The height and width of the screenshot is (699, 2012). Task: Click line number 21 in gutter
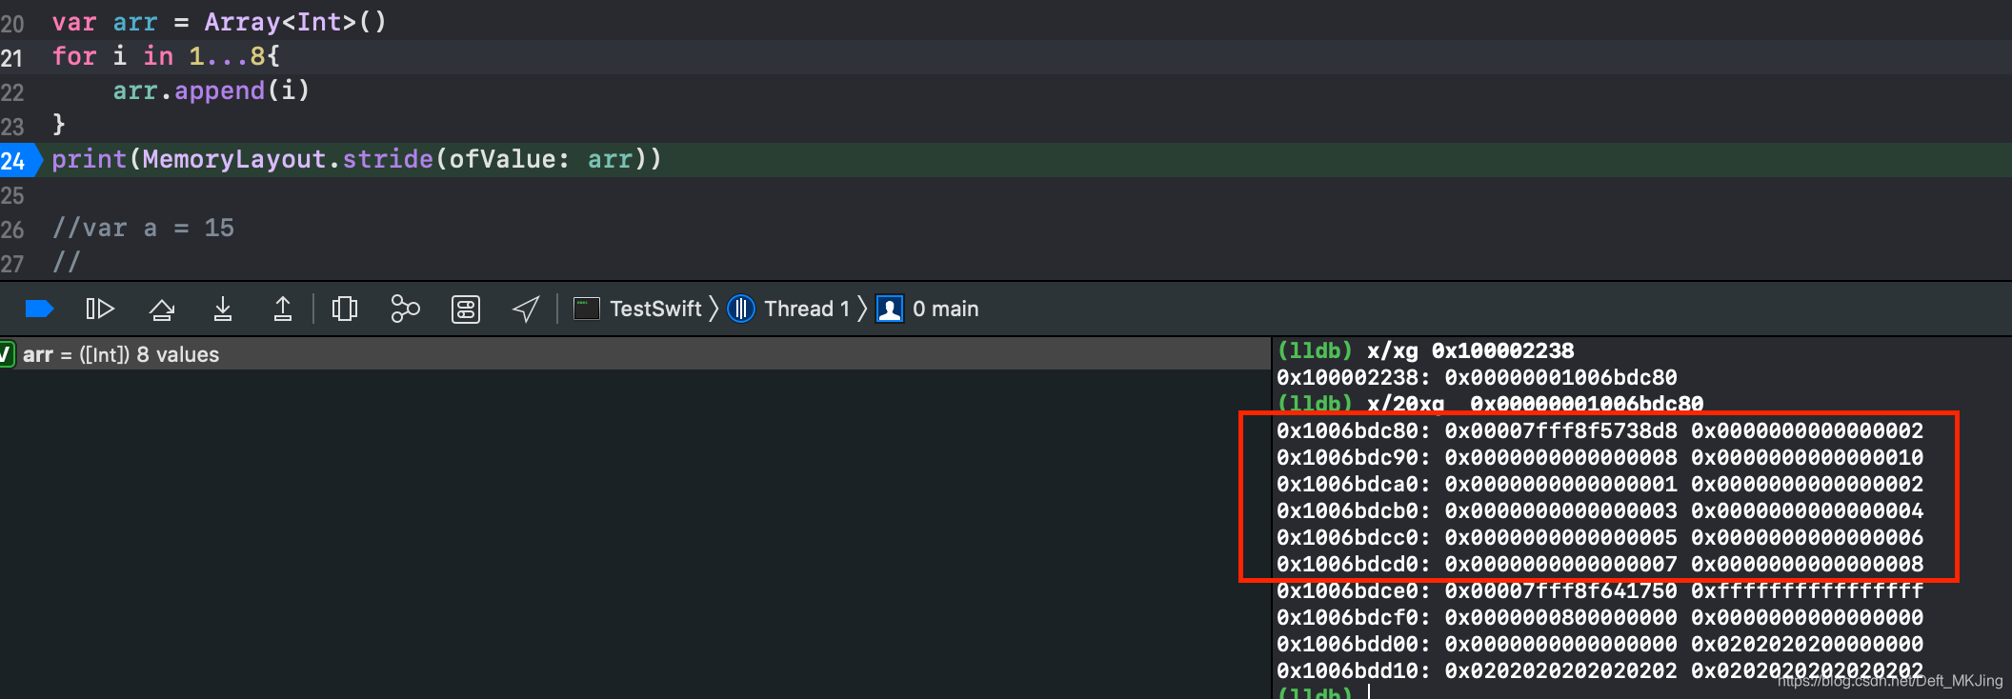pos(11,58)
